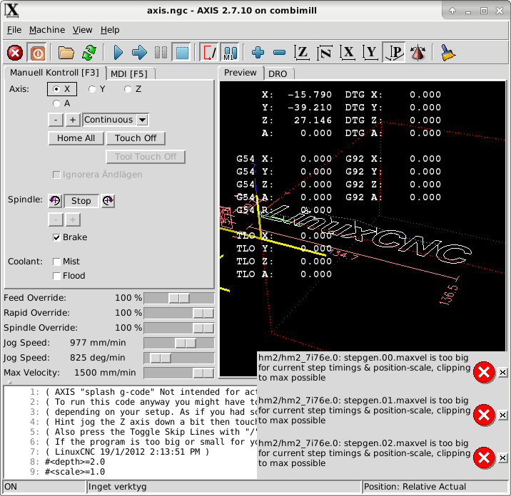This screenshot has width=511, height=496.
Task: Pause program execution in the toolbar
Action: (161, 53)
